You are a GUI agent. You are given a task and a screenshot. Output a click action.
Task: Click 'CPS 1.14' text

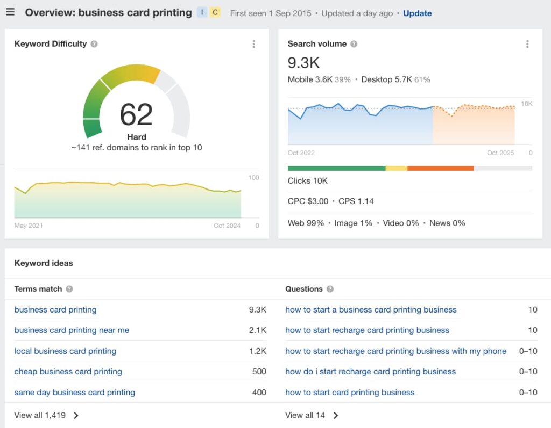[x=356, y=201]
